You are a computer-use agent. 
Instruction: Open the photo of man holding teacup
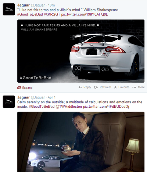[x=81, y=142]
